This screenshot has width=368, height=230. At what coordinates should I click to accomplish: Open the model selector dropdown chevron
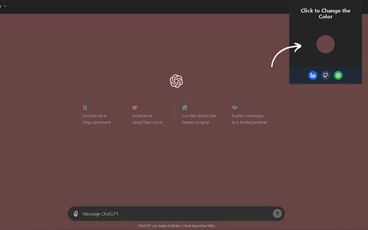point(5,6)
